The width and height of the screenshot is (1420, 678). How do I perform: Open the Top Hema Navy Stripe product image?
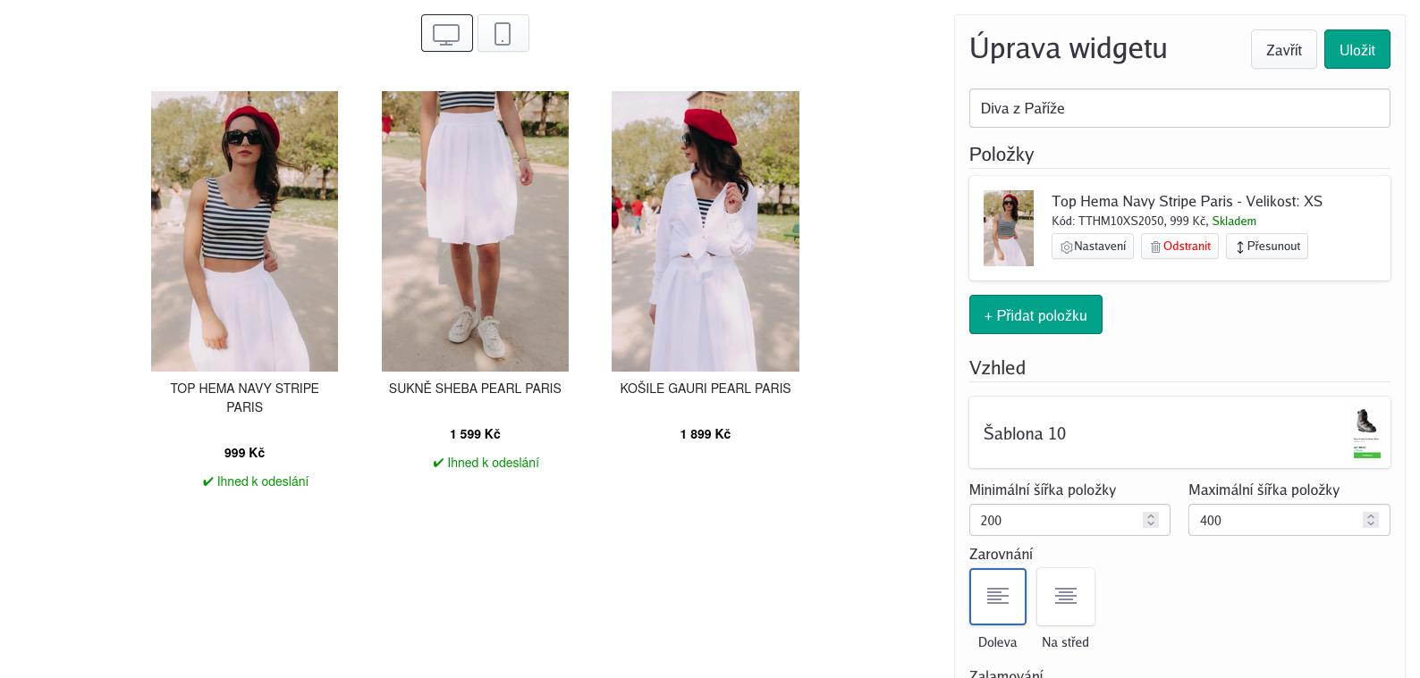pos(244,231)
